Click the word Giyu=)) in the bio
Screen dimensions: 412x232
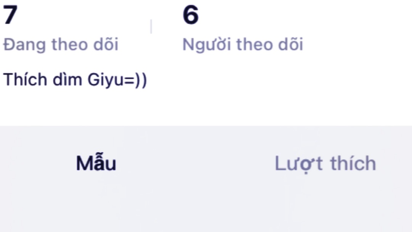(117, 80)
